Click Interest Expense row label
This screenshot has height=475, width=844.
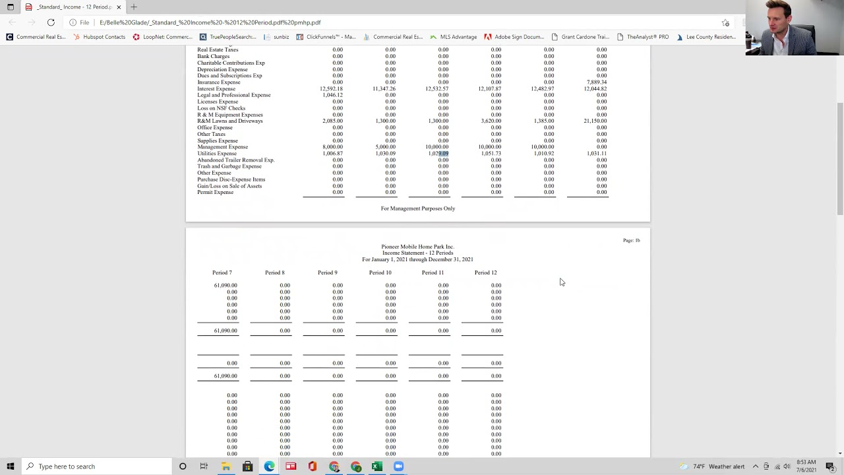[216, 89]
